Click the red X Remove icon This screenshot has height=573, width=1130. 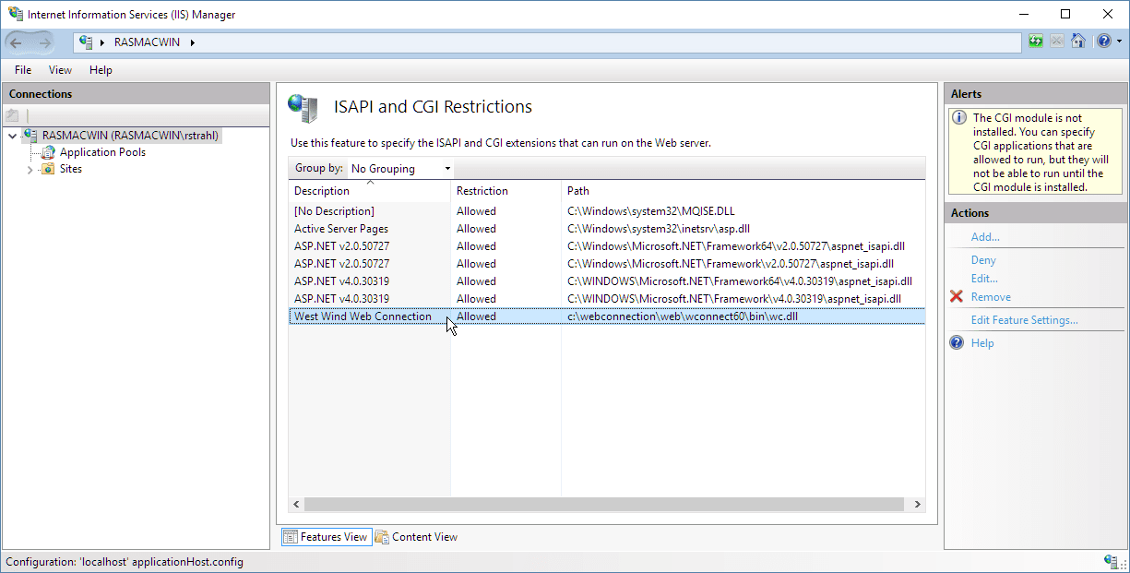[957, 297]
